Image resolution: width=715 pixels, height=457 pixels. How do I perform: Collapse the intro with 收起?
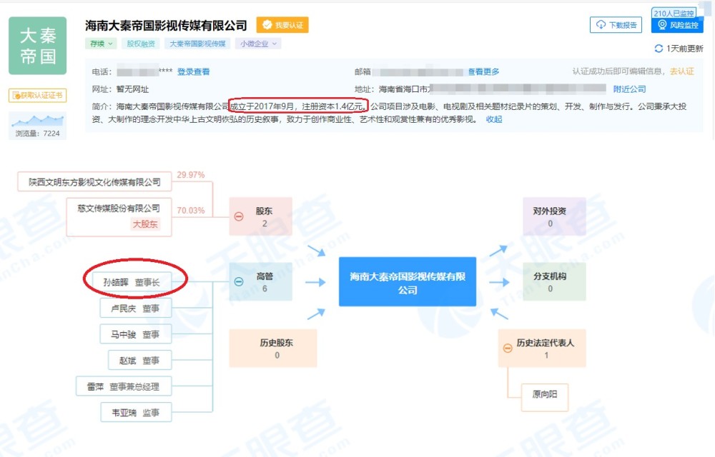tap(494, 119)
